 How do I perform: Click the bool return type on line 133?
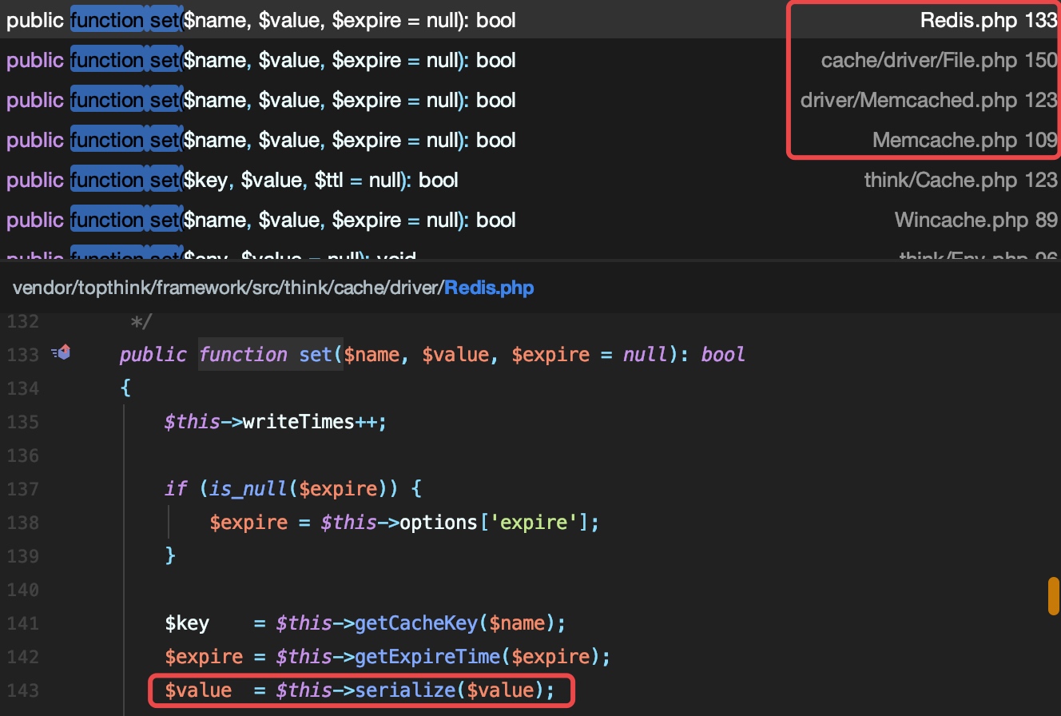(723, 354)
